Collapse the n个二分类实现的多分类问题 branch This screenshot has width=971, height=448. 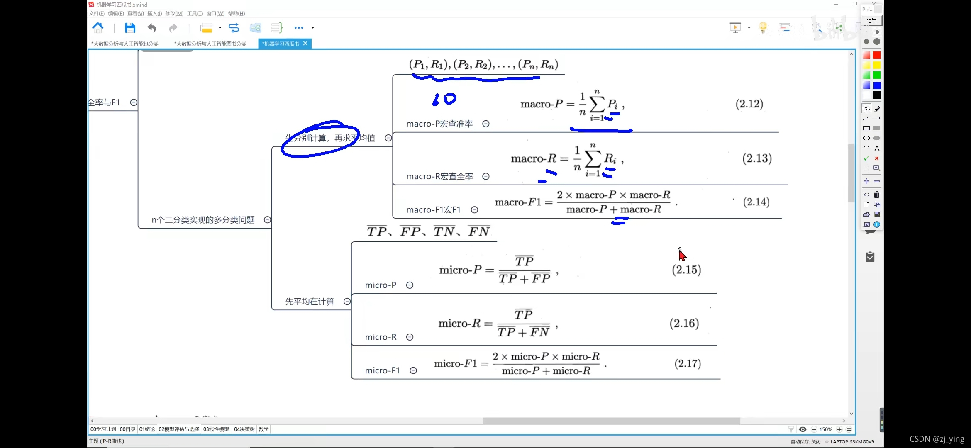pos(268,220)
